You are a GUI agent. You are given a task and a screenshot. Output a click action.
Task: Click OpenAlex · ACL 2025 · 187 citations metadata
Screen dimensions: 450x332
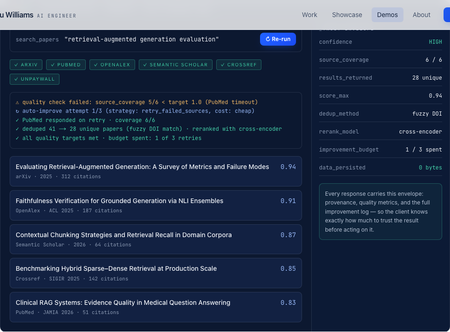(x=69, y=211)
